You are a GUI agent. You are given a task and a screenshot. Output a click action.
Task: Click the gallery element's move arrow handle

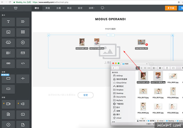point(49,35)
